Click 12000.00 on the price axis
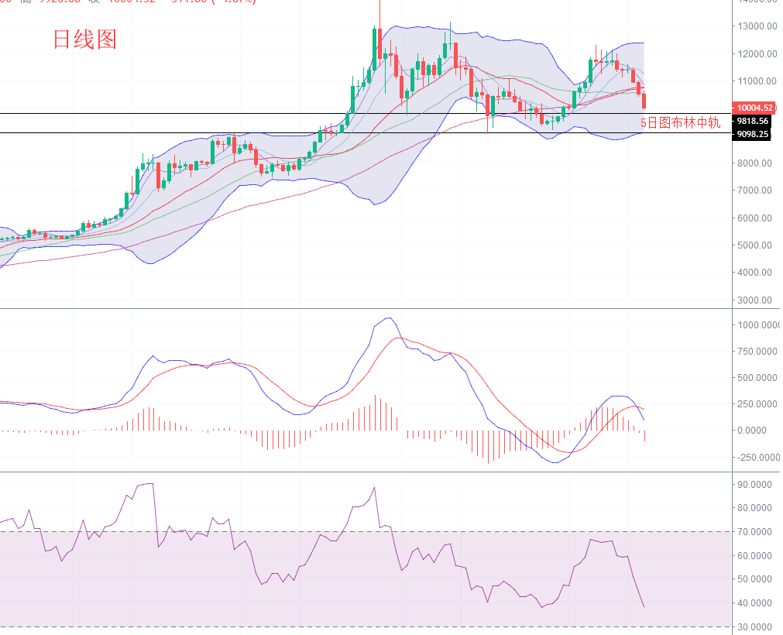The height and width of the screenshot is (635, 783). [x=754, y=54]
